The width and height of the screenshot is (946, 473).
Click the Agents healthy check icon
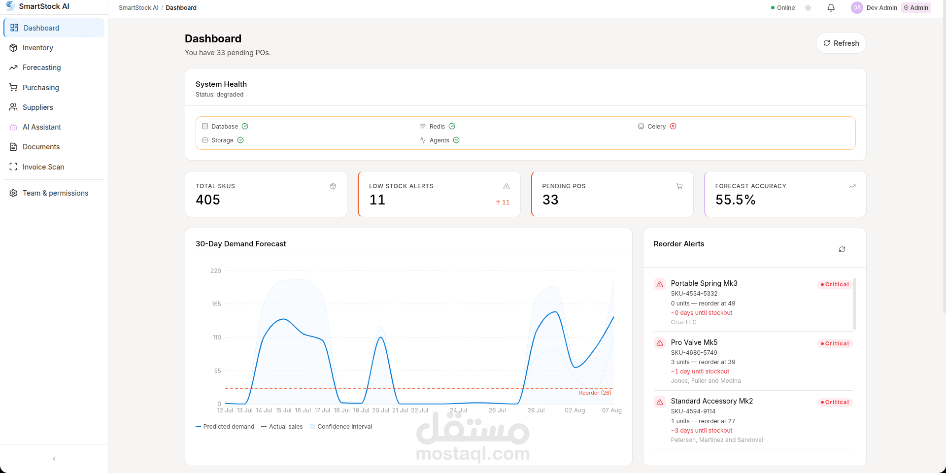pyautogui.click(x=456, y=140)
